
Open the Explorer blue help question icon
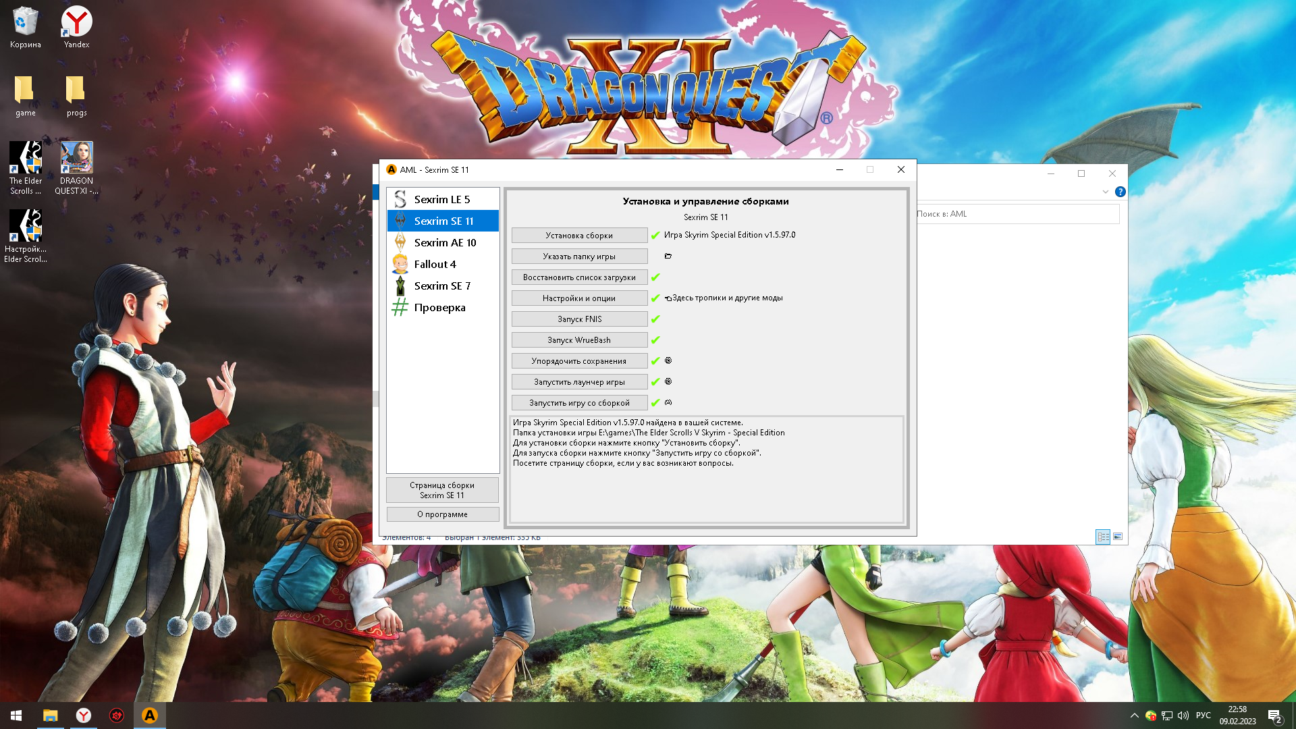(x=1120, y=192)
